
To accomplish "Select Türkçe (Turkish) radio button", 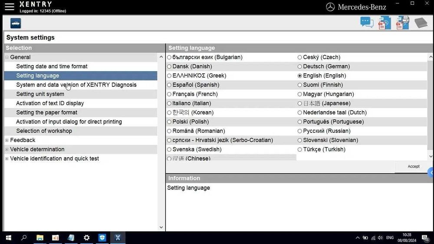I will pyautogui.click(x=300, y=149).
